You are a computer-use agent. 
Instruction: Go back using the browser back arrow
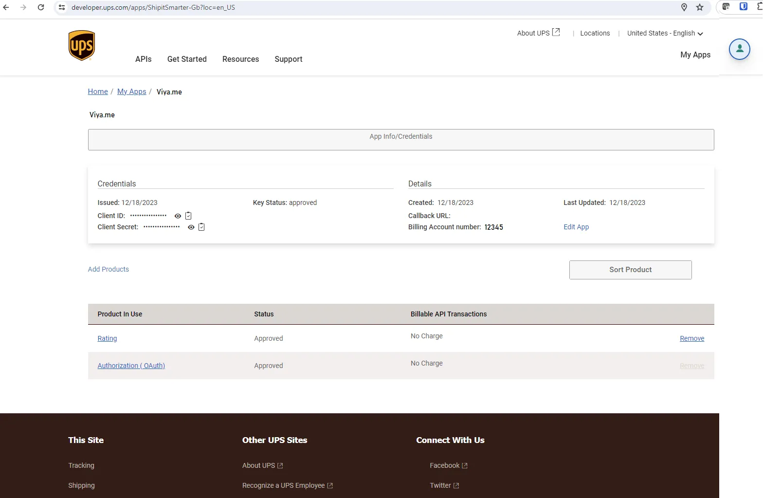pyautogui.click(x=6, y=7)
